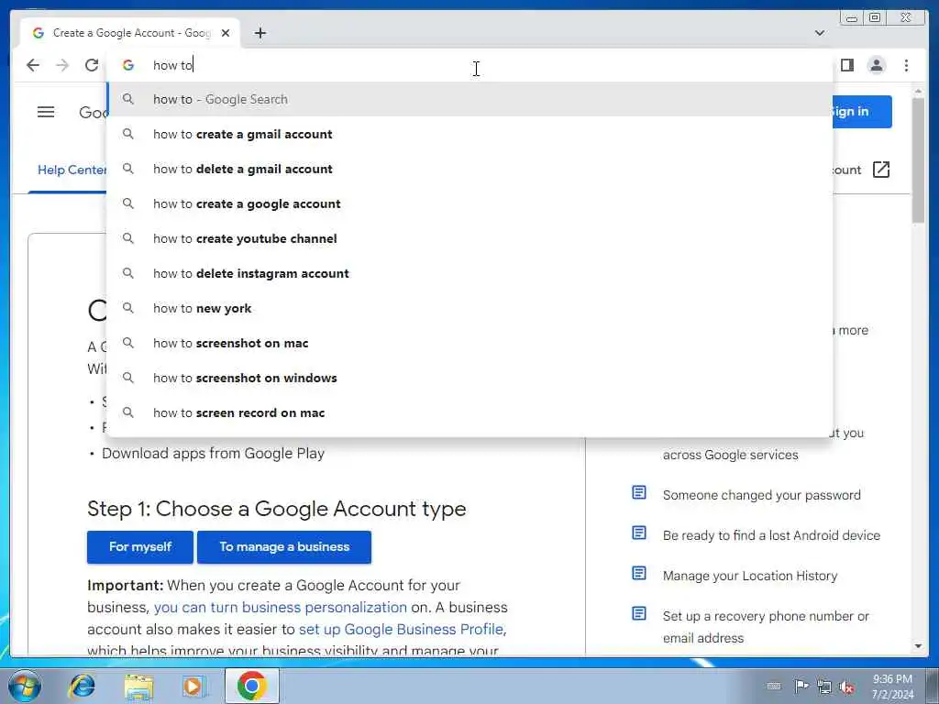Click the taskbar clock showing 9:36 PM
The width and height of the screenshot is (939, 704).
click(x=892, y=687)
